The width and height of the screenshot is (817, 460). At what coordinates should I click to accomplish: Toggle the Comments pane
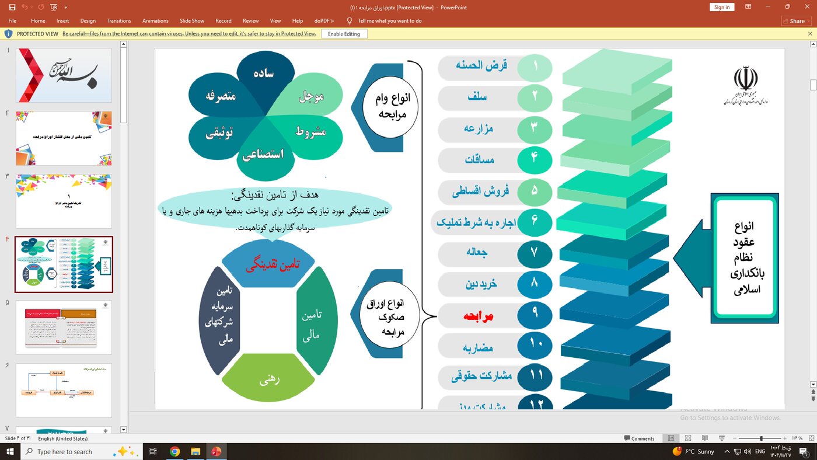(639, 438)
